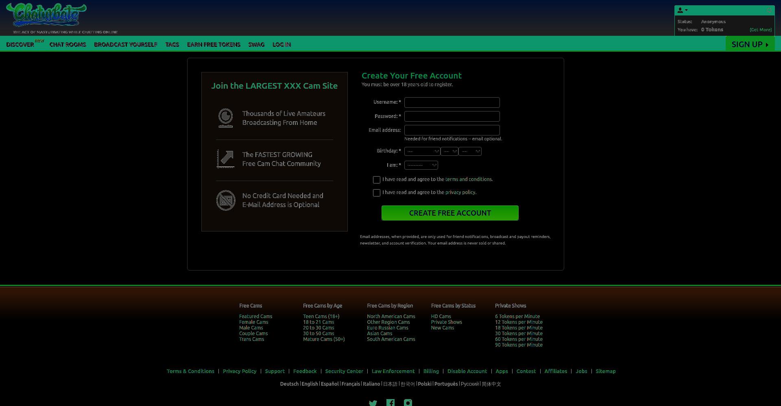
Task: Focus the Email address input field
Action: coord(452,130)
